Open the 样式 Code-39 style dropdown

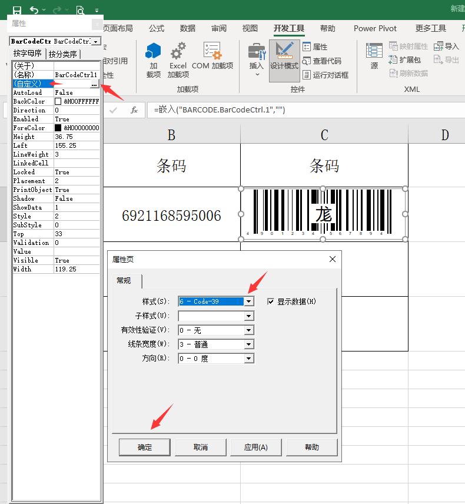pyautogui.click(x=249, y=301)
